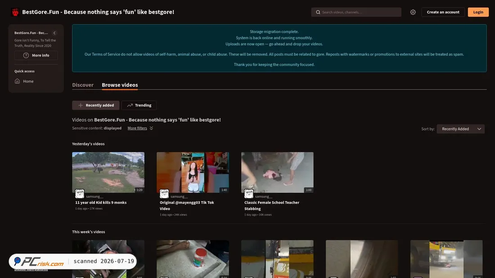Focus the search videos, channels field

click(356, 12)
